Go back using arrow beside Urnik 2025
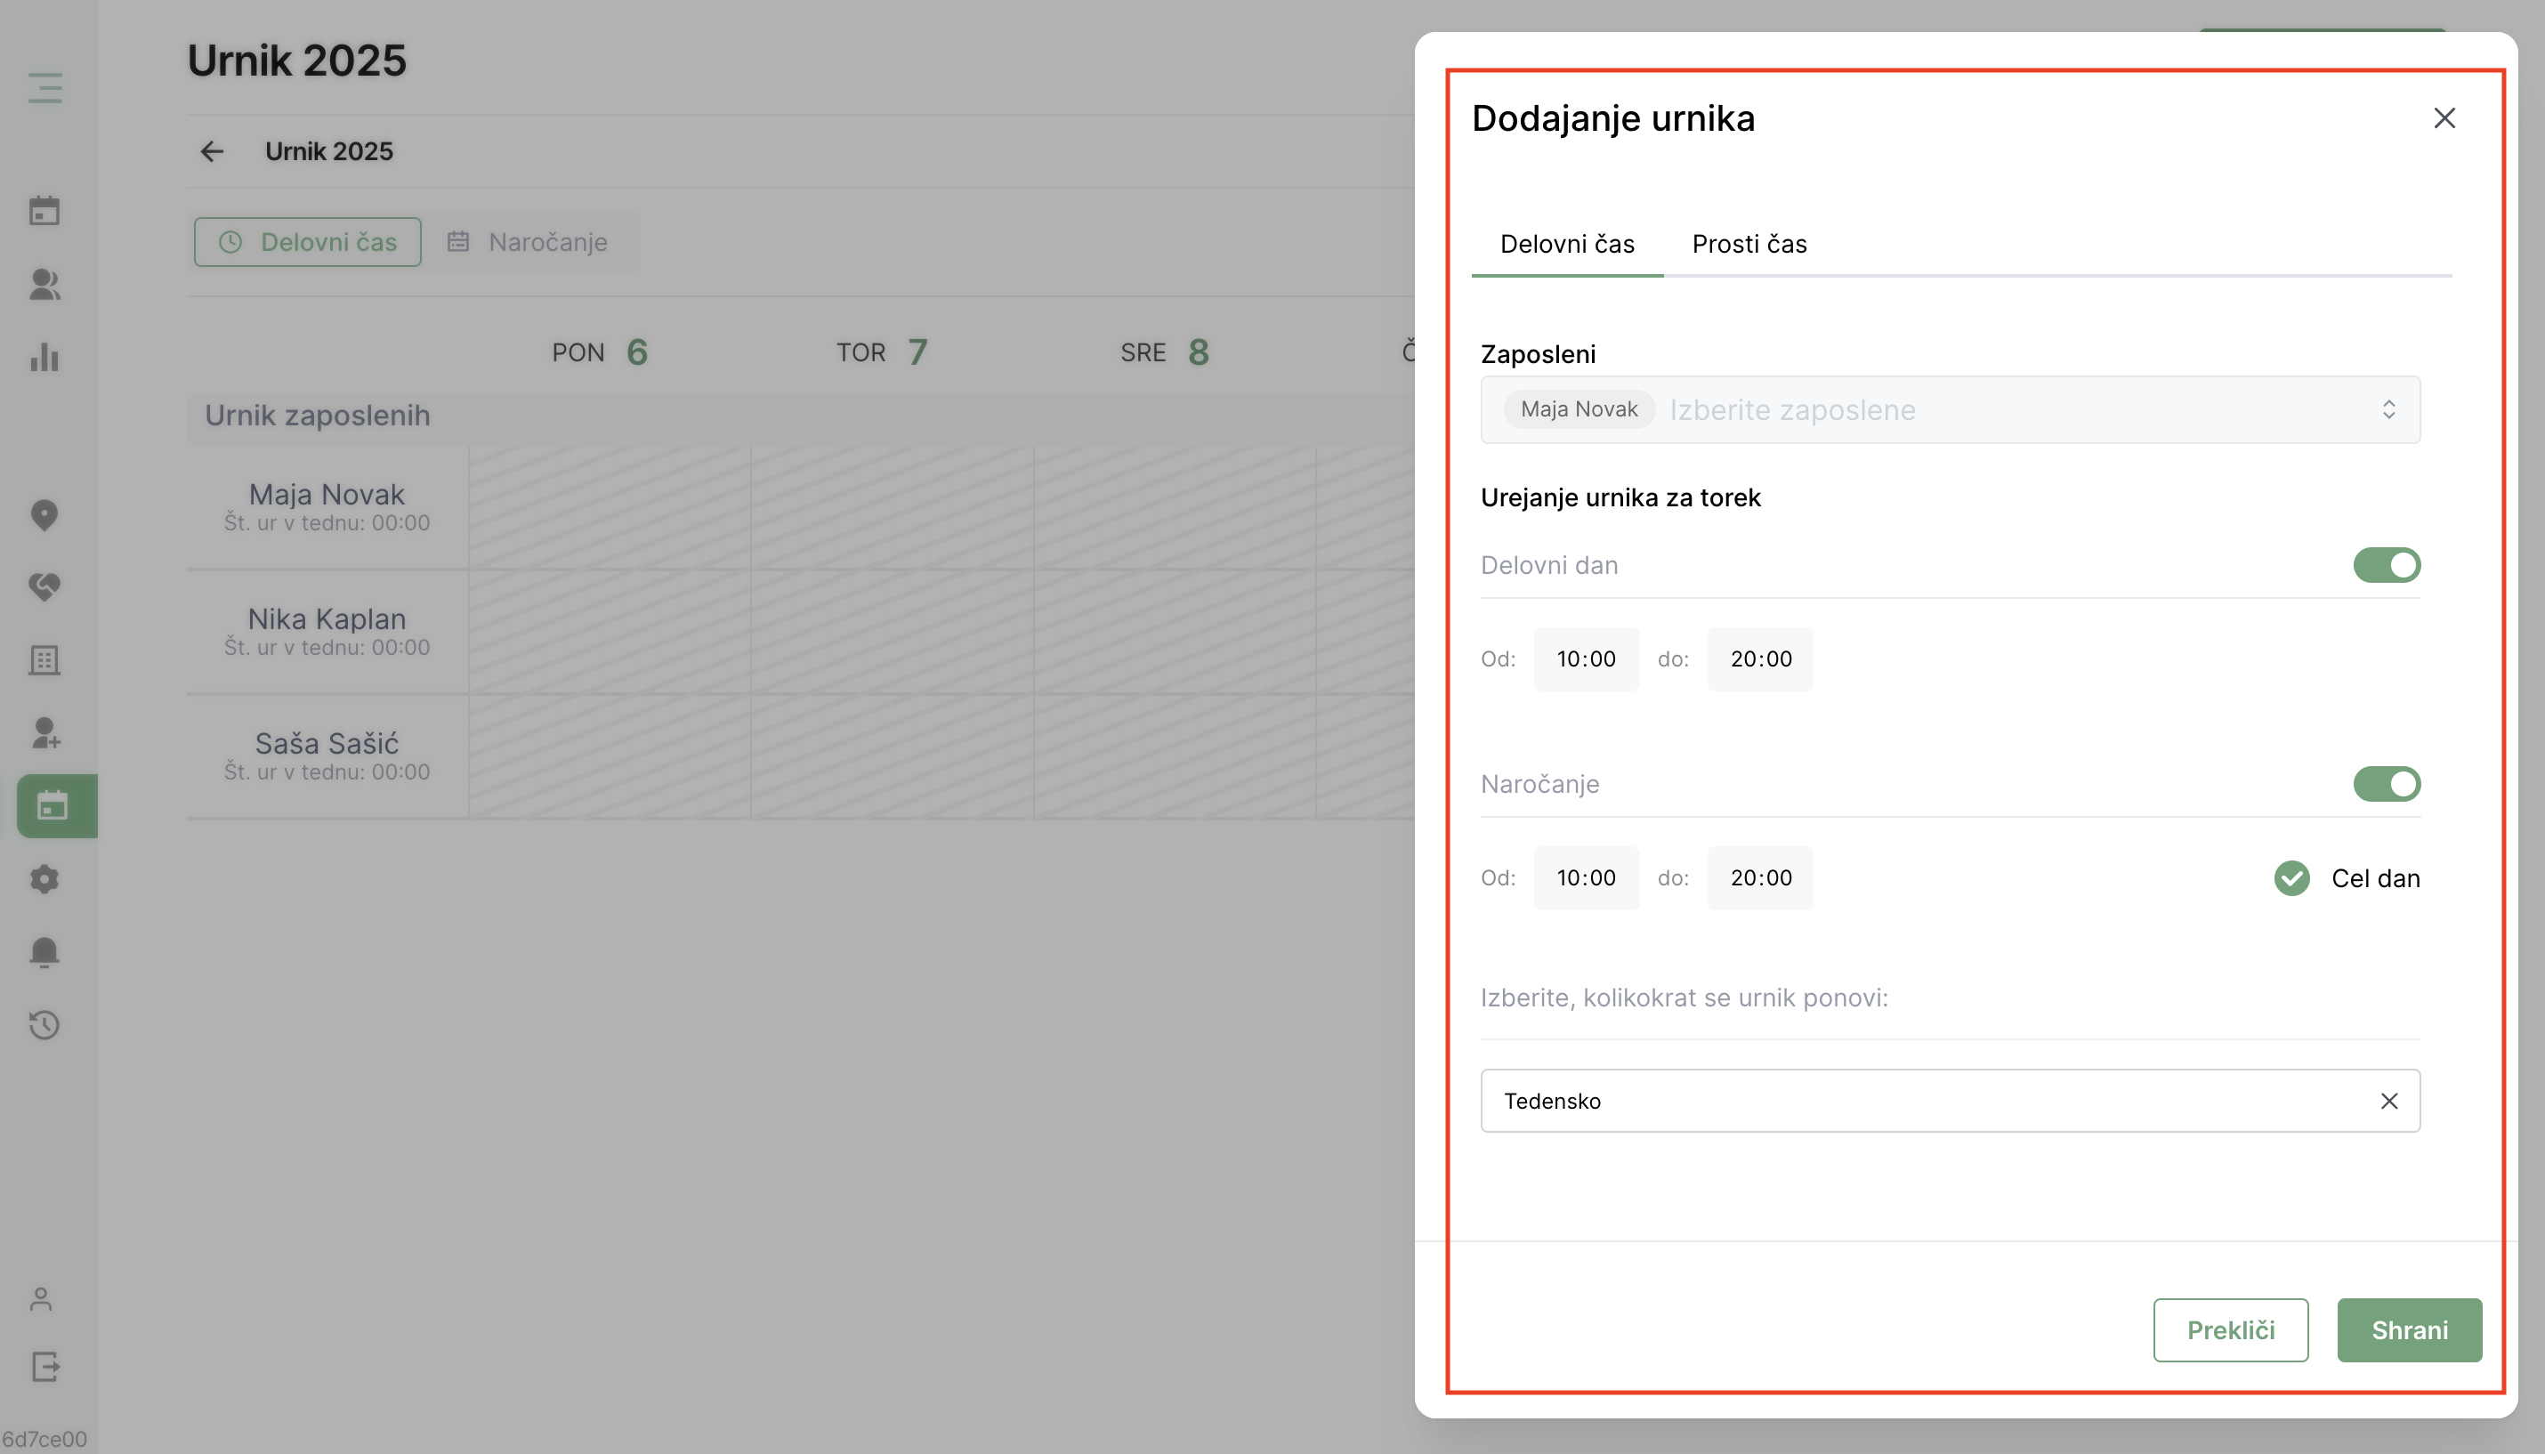This screenshot has width=2545, height=1454. click(212, 150)
